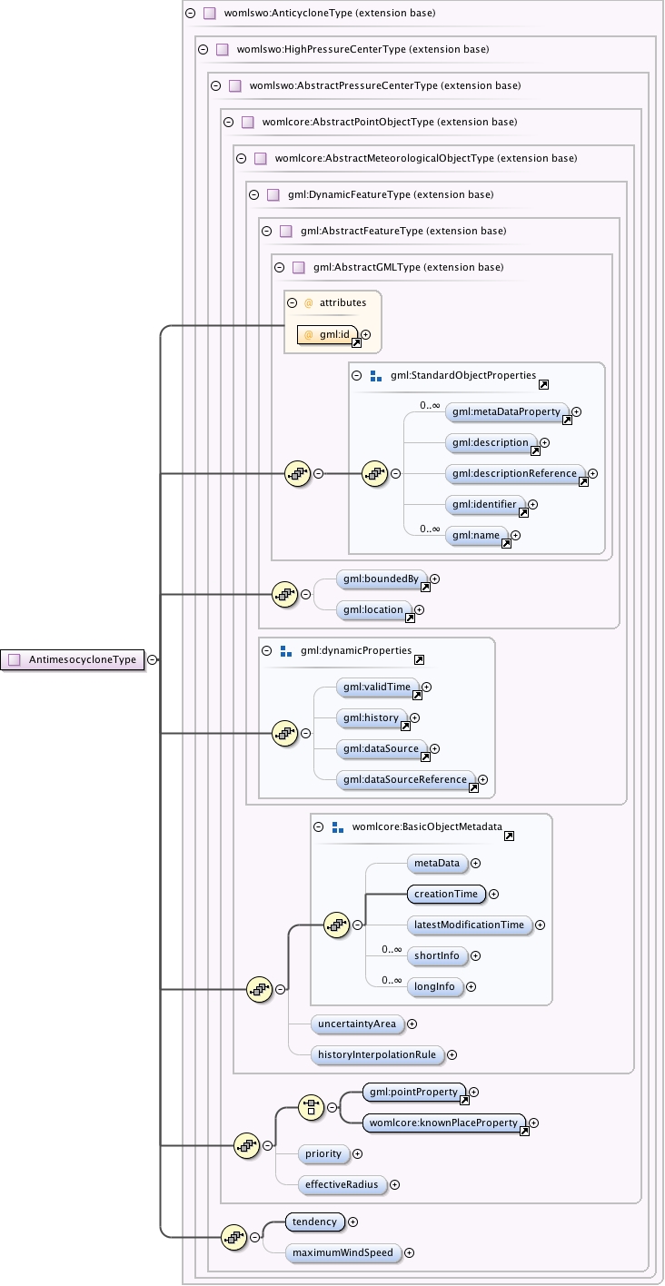Collapse gml:AbstractGMLType extension base

click(x=280, y=267)
